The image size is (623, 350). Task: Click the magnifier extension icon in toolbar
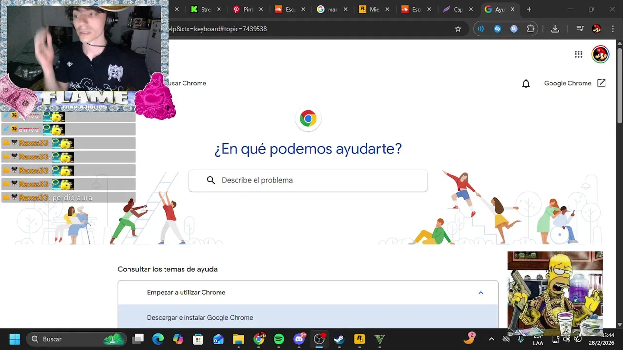[514, 29]
